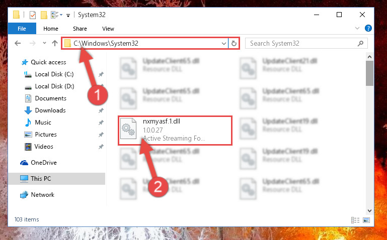Switch to details view layout icon
Viewport: 387px width, 240px height.
point(355,220)
